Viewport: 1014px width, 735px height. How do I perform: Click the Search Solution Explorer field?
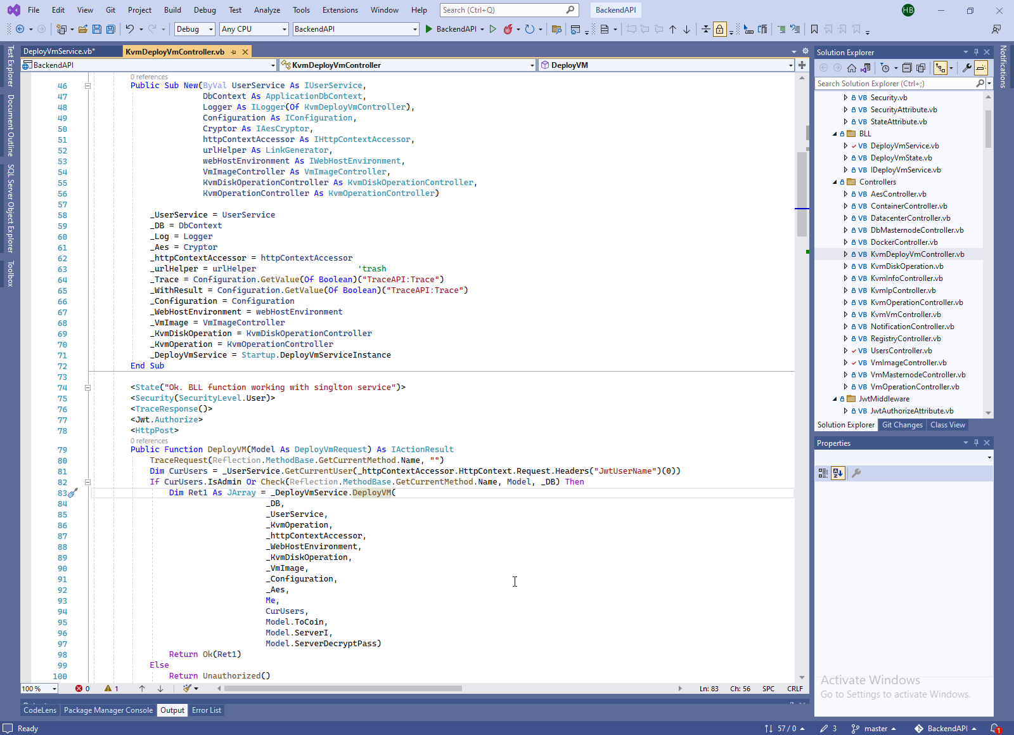coord(894,84)
